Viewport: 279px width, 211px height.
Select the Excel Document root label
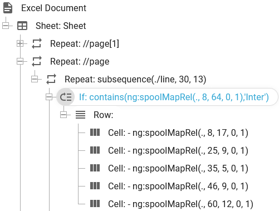tap(53, 8)
